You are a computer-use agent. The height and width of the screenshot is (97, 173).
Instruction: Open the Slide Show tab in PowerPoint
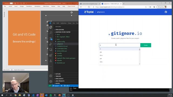[x=46, y=6]
